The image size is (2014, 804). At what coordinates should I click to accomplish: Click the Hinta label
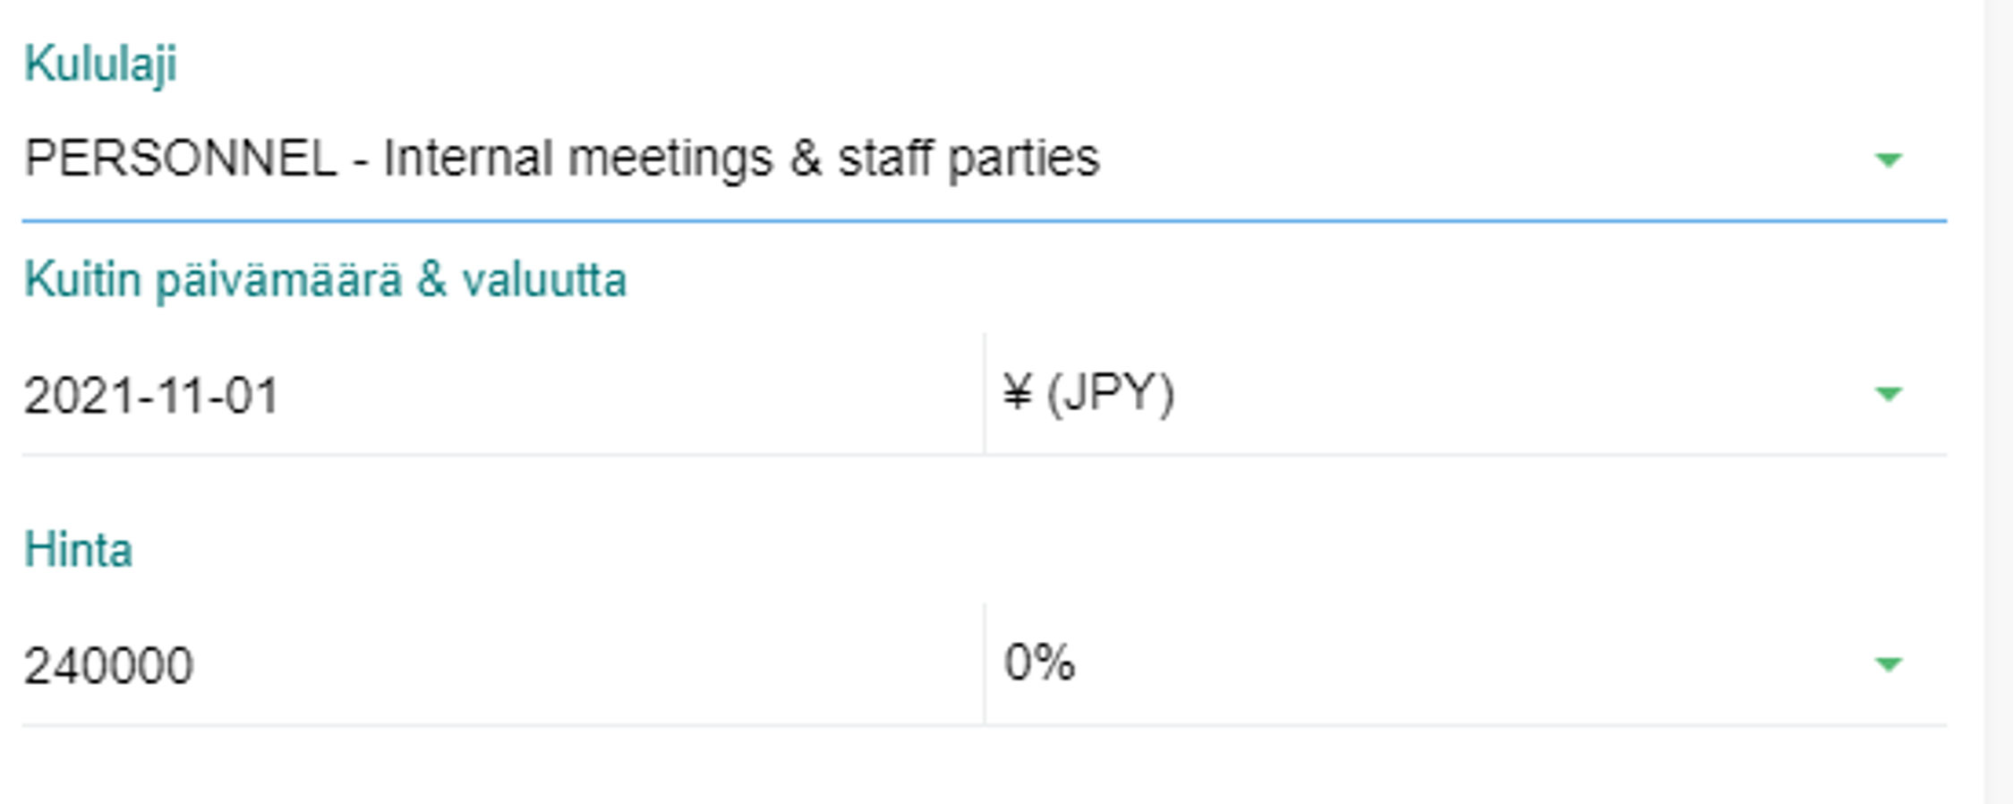78,550
